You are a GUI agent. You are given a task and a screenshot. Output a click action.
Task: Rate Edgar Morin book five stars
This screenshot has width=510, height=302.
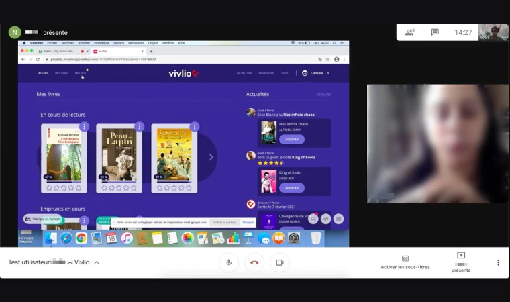[x=79, y=188]
